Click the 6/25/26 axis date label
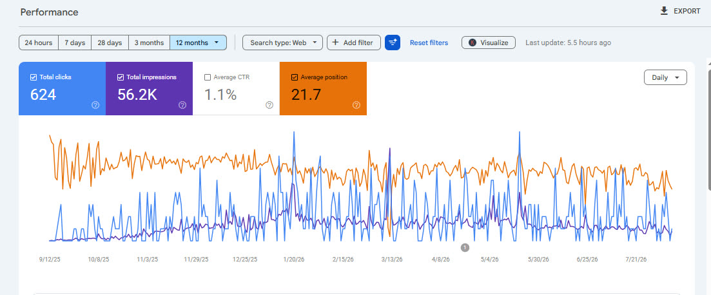 587,260
